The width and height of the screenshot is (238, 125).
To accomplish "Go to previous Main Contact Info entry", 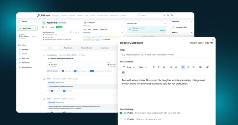I will point(73,32).
